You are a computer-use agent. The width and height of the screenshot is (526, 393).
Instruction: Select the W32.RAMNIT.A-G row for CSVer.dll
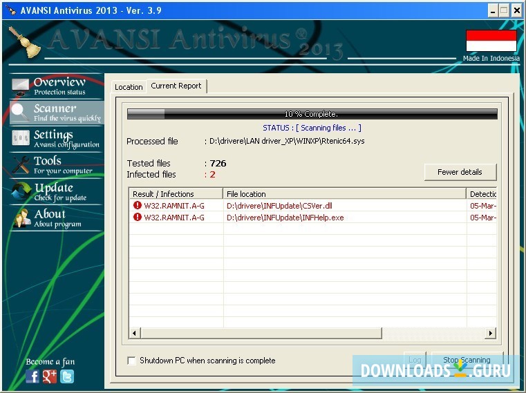click(x=312, y=206)
